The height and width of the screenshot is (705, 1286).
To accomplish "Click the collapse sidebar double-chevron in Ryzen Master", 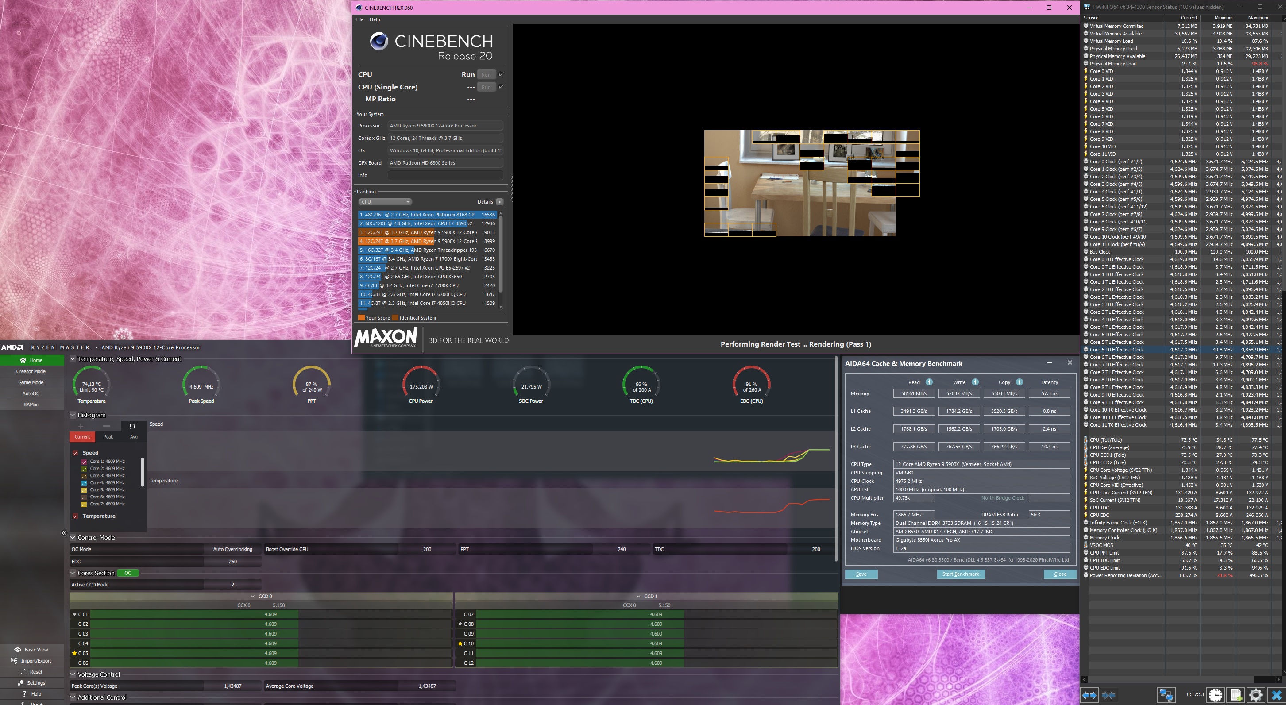I will coord(64,533).
